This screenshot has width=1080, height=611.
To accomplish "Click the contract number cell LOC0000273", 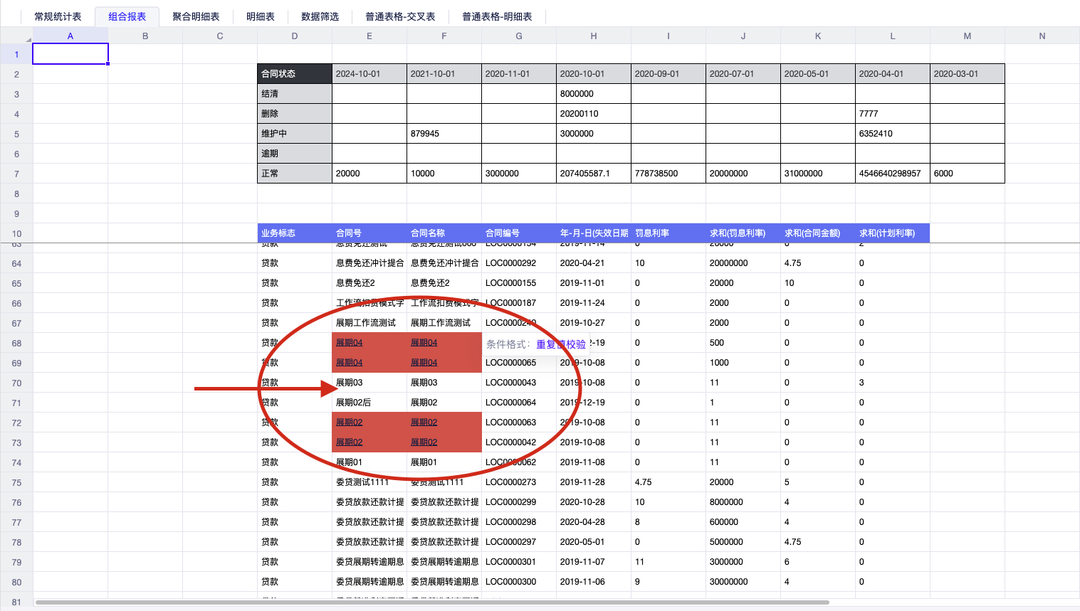I will 511,482.
